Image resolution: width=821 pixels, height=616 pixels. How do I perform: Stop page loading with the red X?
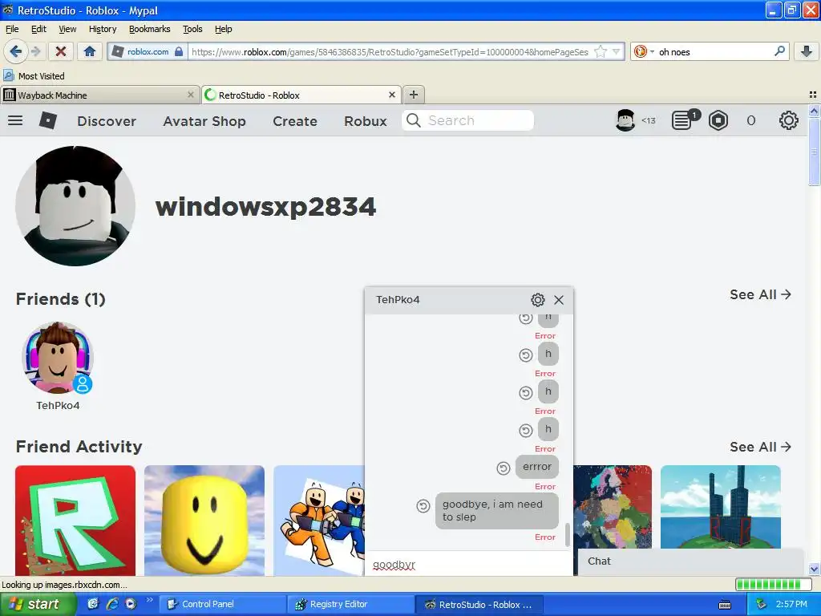pyautogui.click(x=61, y=51)
